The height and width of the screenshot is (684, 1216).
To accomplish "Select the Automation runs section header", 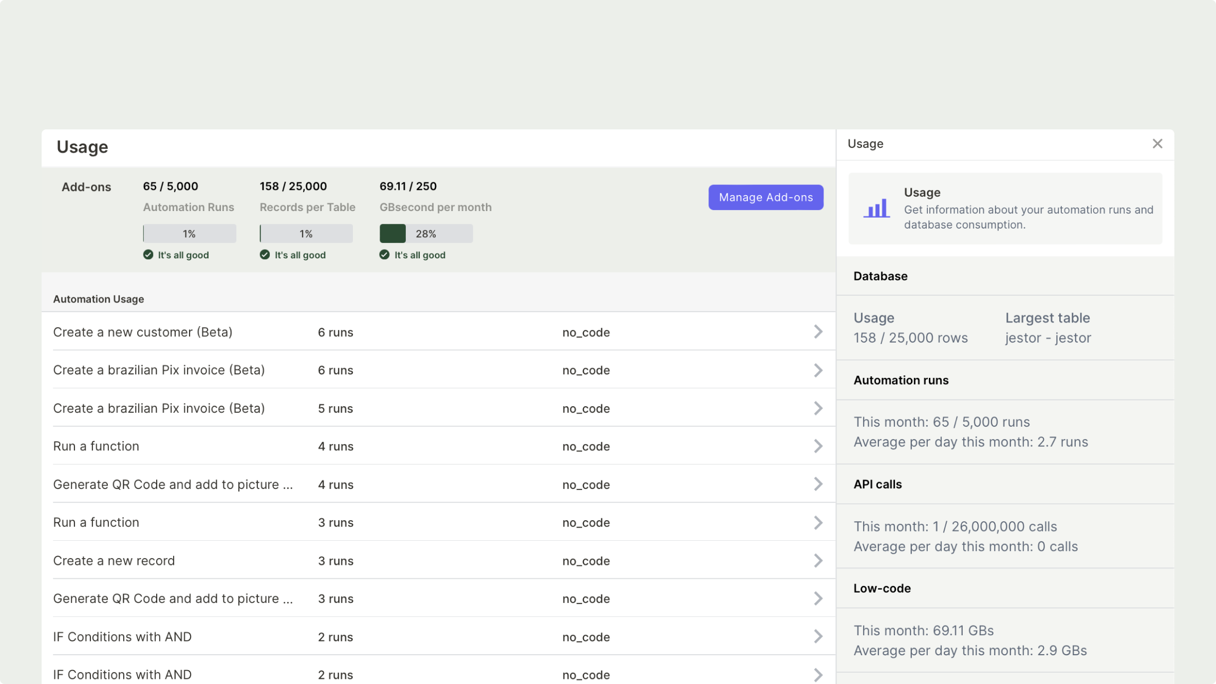I will coord(901,380).
